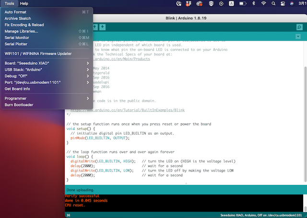The height and width of the screenshot is (218, 307).
Task: Choose Auto Format from Tools menu
Action: click(x=47, y=12)
